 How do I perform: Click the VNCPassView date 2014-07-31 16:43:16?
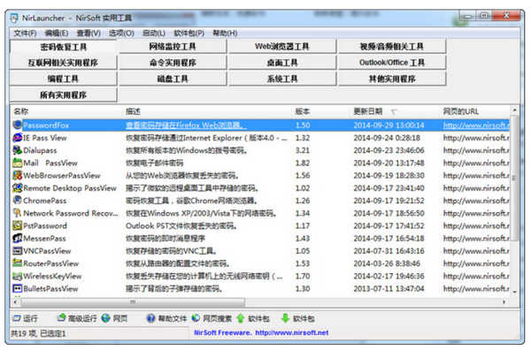point(389,251)
